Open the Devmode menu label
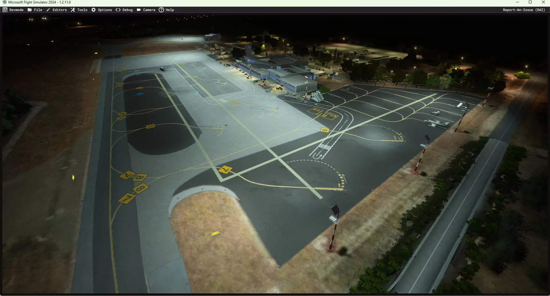 point(16,10)
